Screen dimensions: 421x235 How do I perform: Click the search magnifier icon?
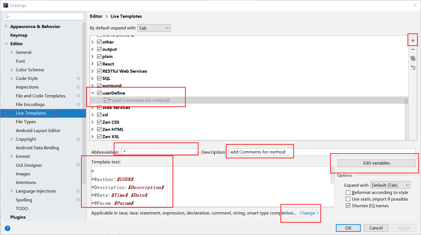pos(7,16)
